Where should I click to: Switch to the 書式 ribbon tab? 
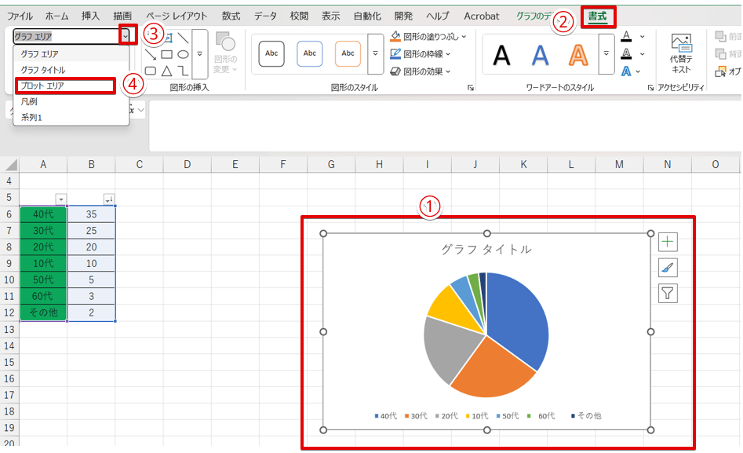click(x=598, y=16)
